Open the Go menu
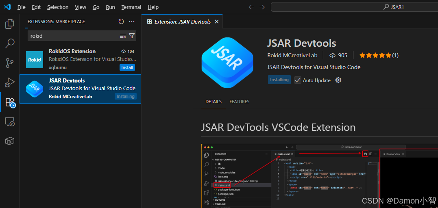The height and width of the screenshot is (208, 438). [96, 7]
